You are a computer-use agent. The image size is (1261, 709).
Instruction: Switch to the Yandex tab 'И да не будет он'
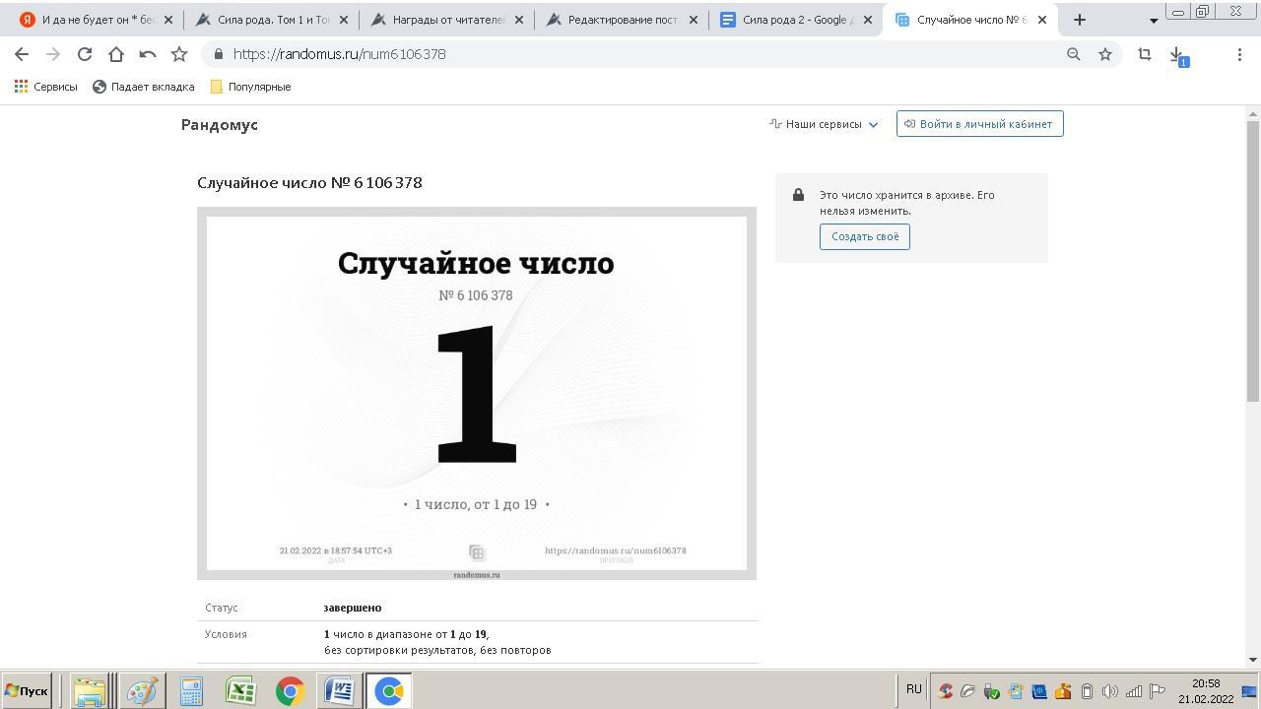[98, 20]
